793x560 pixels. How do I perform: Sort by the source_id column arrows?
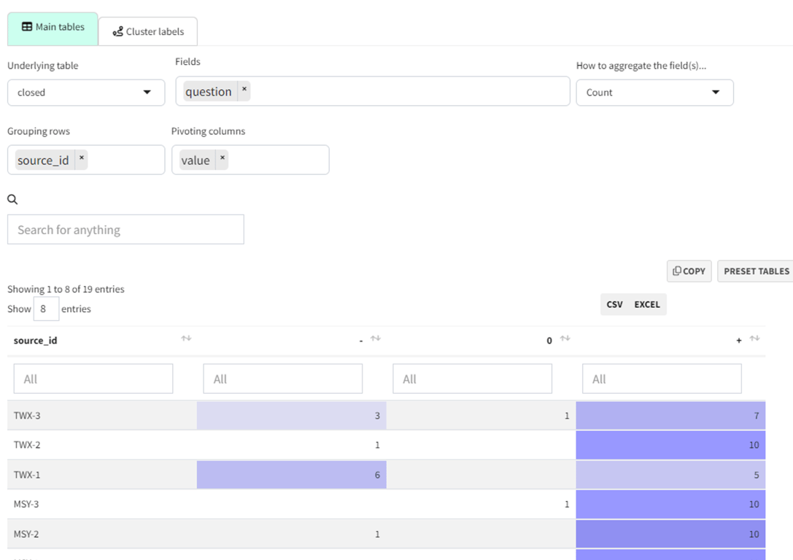tap(186, 338)
